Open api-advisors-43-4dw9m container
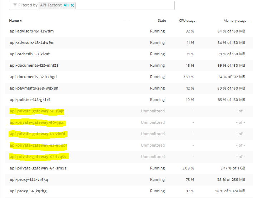253x198 pixels. point(32,43)
